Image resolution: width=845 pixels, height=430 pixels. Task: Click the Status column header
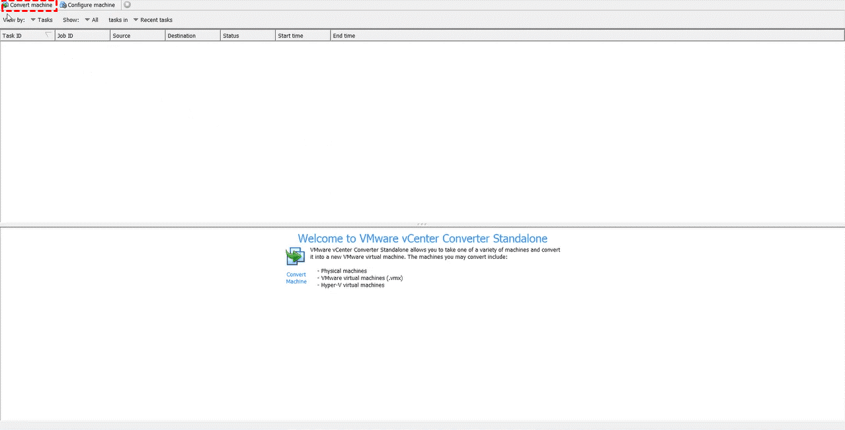[247, 36]
